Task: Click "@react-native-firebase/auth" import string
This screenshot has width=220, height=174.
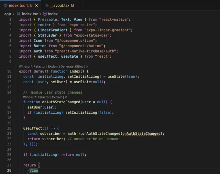Action: click(x=85, y=51)
